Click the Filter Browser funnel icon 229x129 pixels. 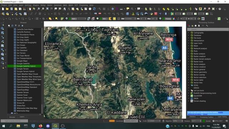tap(16, 26)
